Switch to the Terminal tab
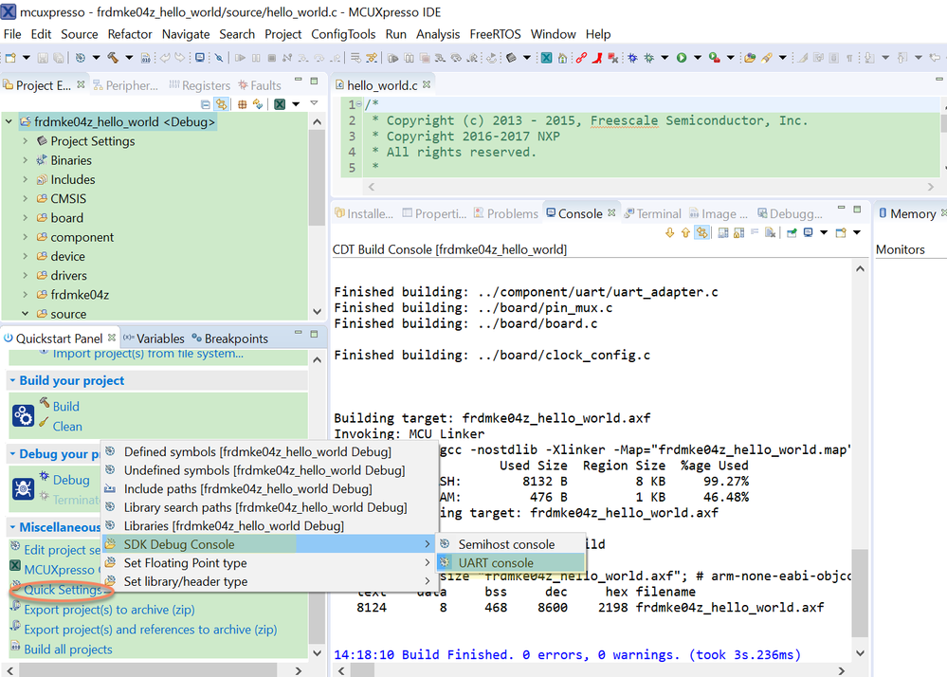The image size is (947, 677). 652,213
